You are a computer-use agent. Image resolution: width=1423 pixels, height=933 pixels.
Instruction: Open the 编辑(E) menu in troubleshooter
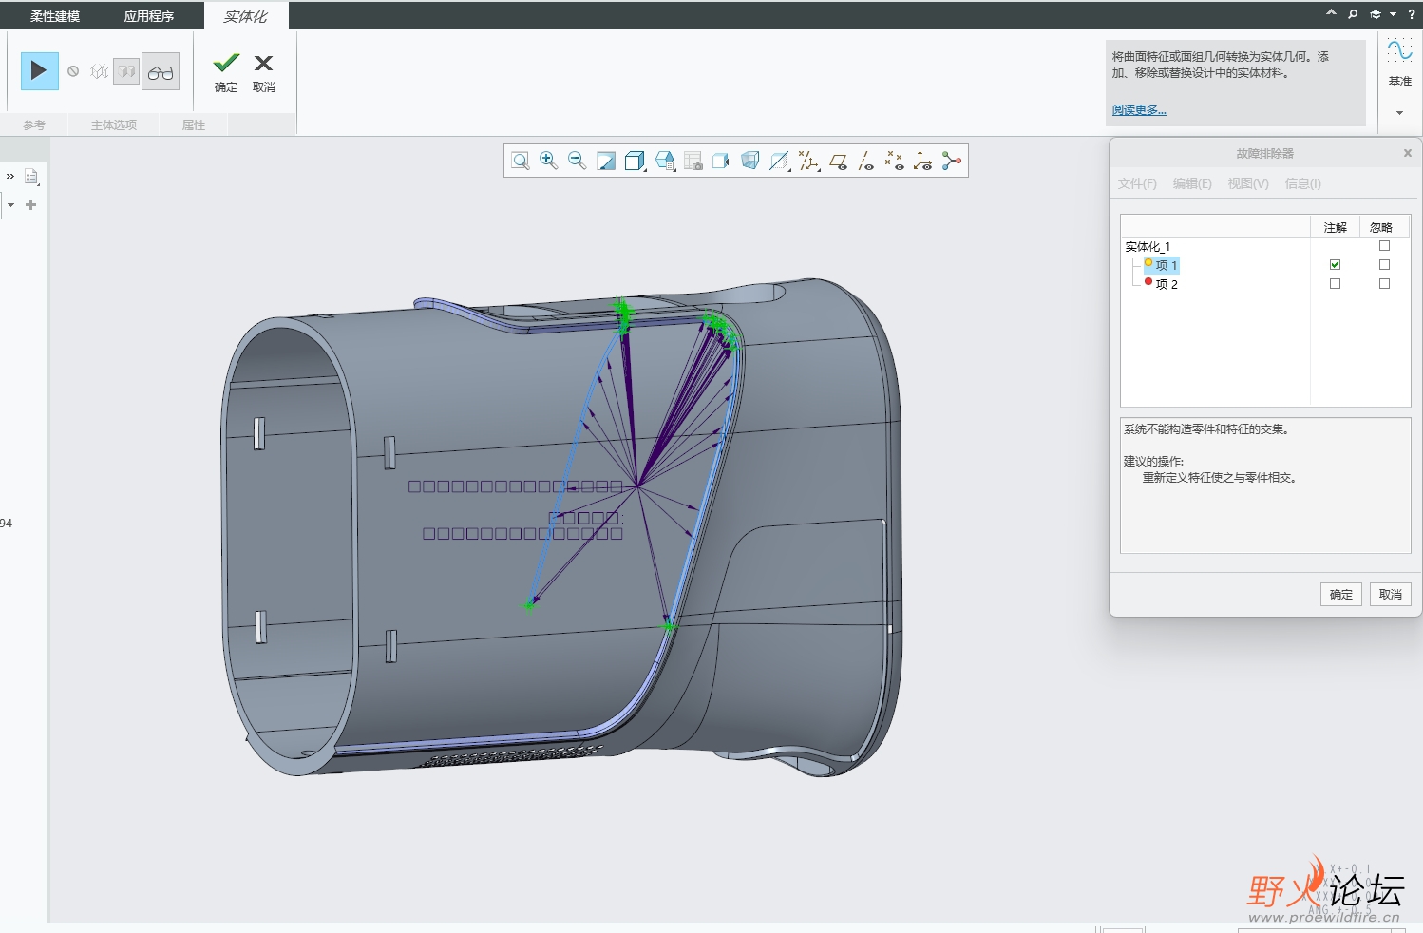pos(1192,183)
